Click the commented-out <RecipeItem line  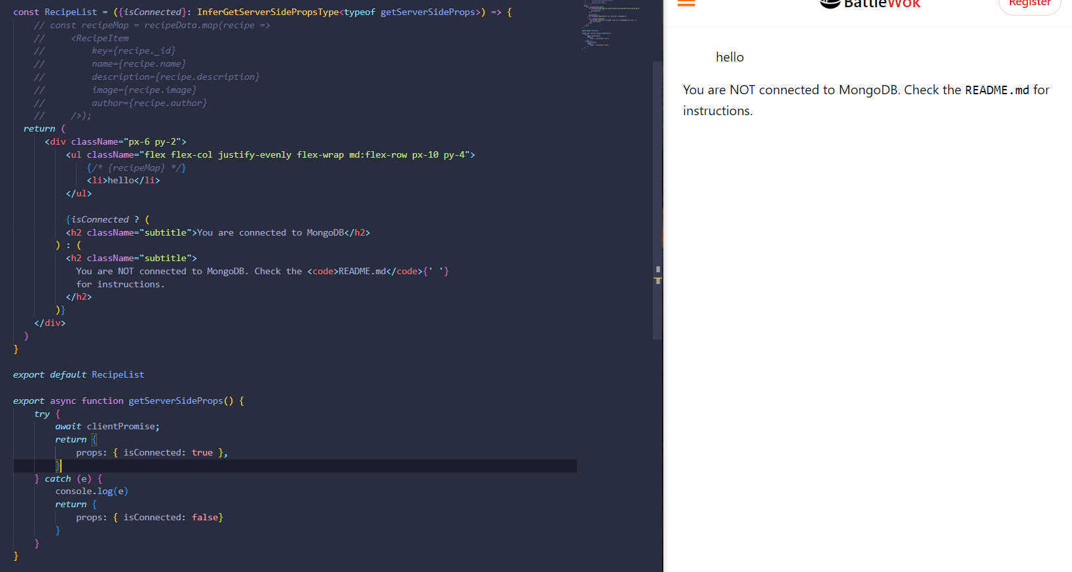point(100,39)
